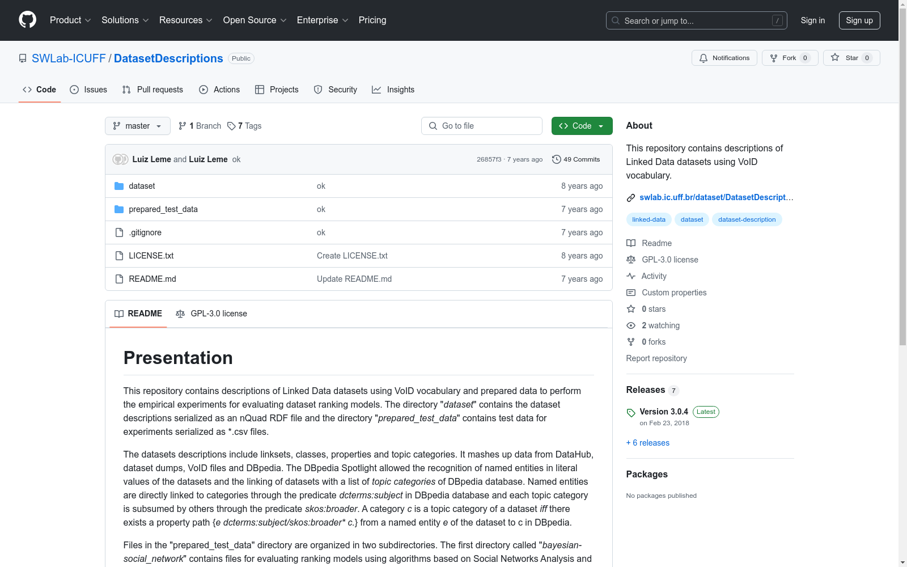The width and height of the screenshot is (907, 567).
Task: Click the scale icon beside GPL-3.0 license in About
Action: (x=631, y=260)
